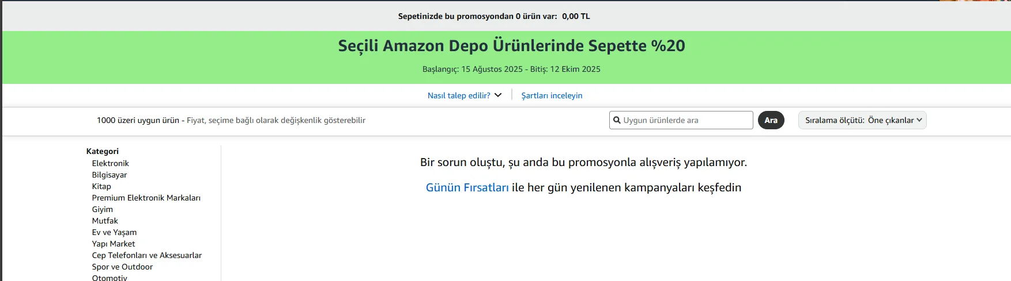This screenshot has width=1011, height=281.
Task: Open the Spor ve Outdoor category
Action: [x=122, y=267]
